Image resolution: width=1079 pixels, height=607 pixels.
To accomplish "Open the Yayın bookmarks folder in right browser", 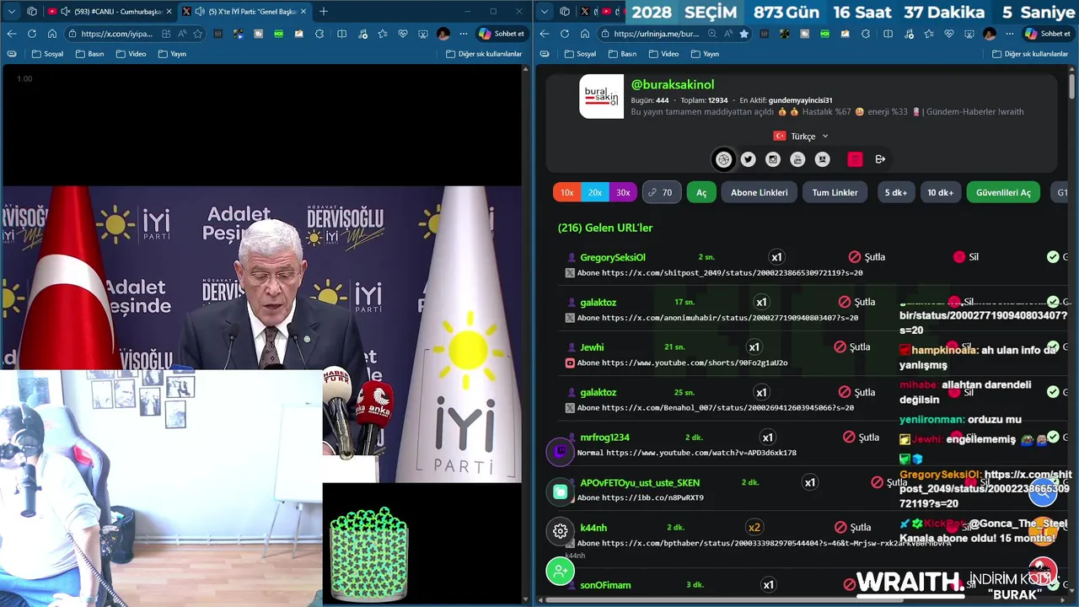I will point(705,54).
